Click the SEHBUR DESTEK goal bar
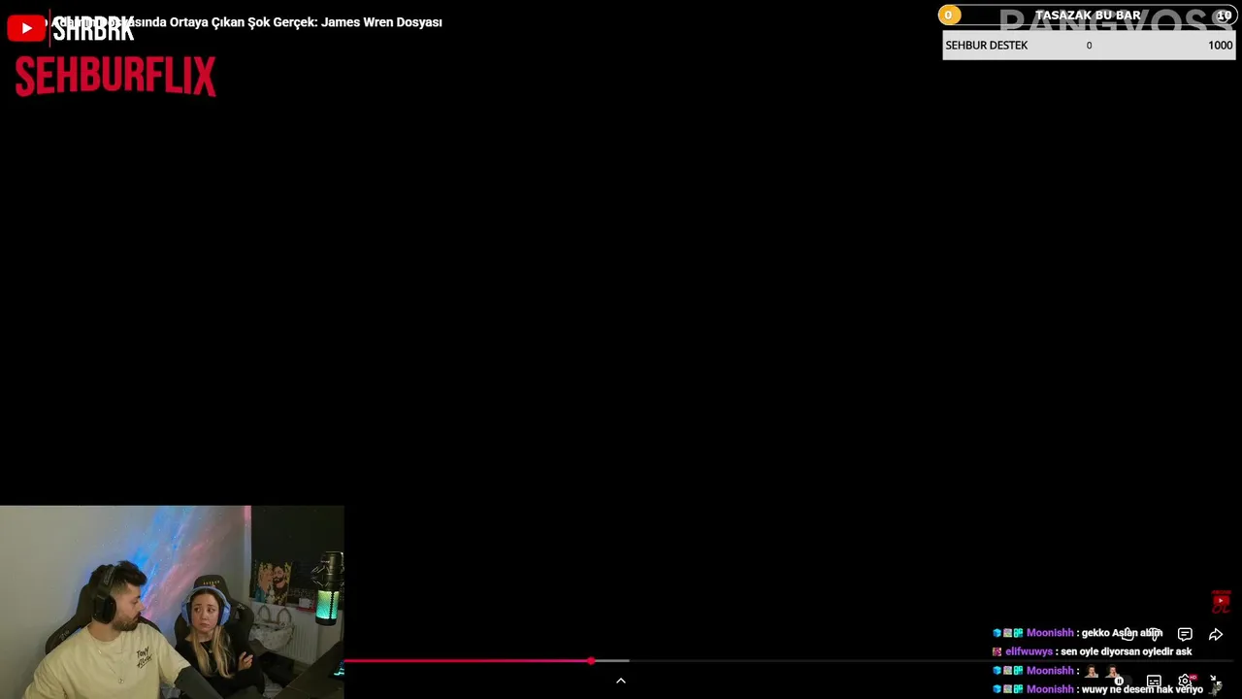Image resolution: width=1242 pixels, height=699 pixels. click(1089, 46)
